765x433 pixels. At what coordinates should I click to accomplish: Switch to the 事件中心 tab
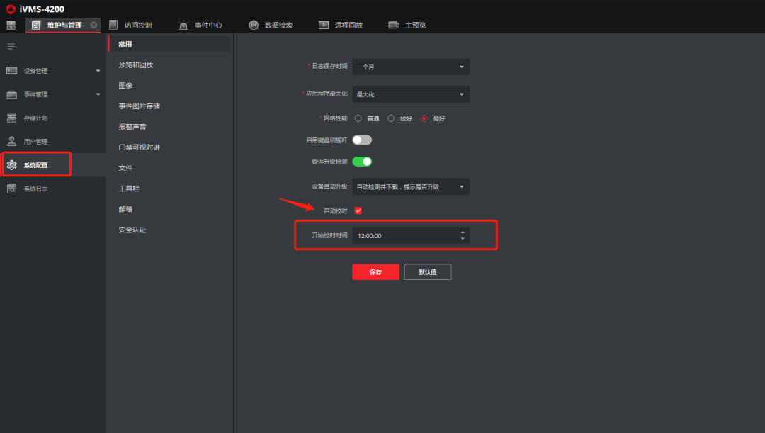(x=200, y=26)
